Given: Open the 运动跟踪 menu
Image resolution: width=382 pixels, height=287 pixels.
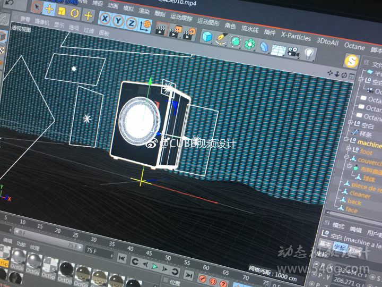Looking at the screenshot, I should [181, 18].
